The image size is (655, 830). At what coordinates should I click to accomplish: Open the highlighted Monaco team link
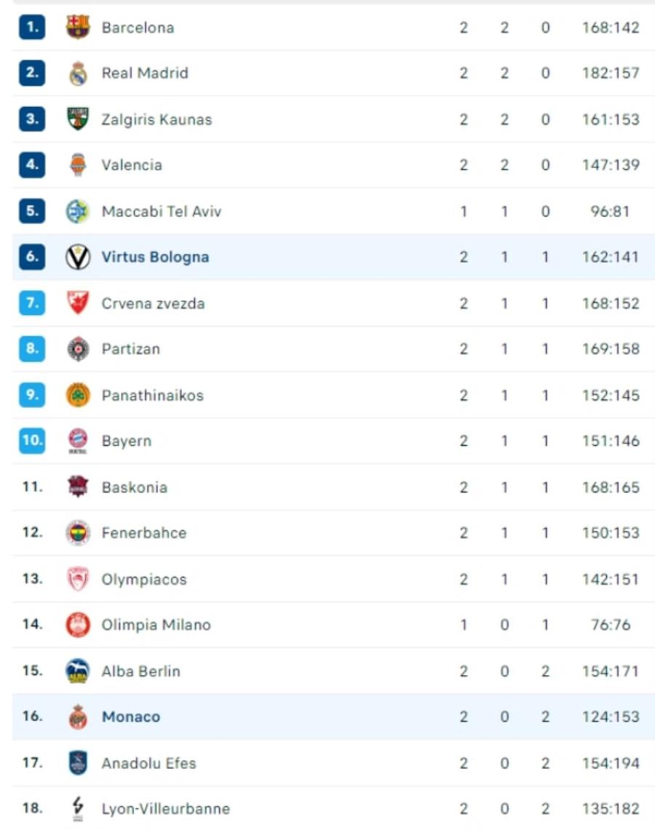131,717
